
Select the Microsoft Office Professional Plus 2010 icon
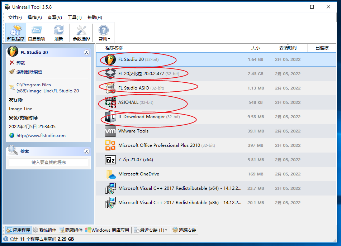(110, 145)
